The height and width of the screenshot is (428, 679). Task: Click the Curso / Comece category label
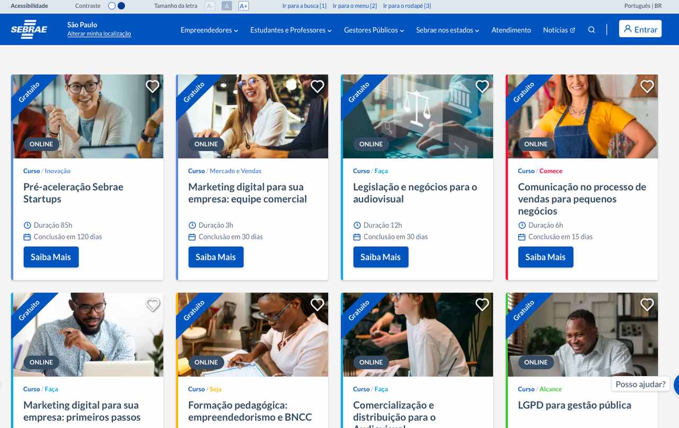[x=540, y=171]
